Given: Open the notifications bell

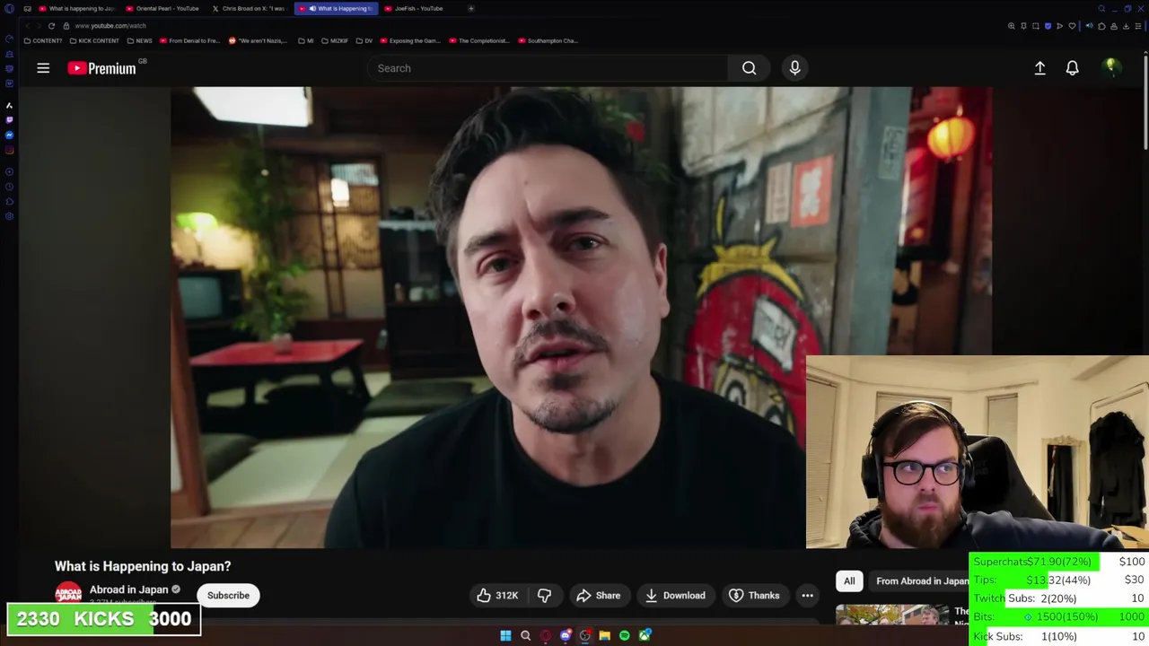Looking at the screenshot, I should (1072, 68).
